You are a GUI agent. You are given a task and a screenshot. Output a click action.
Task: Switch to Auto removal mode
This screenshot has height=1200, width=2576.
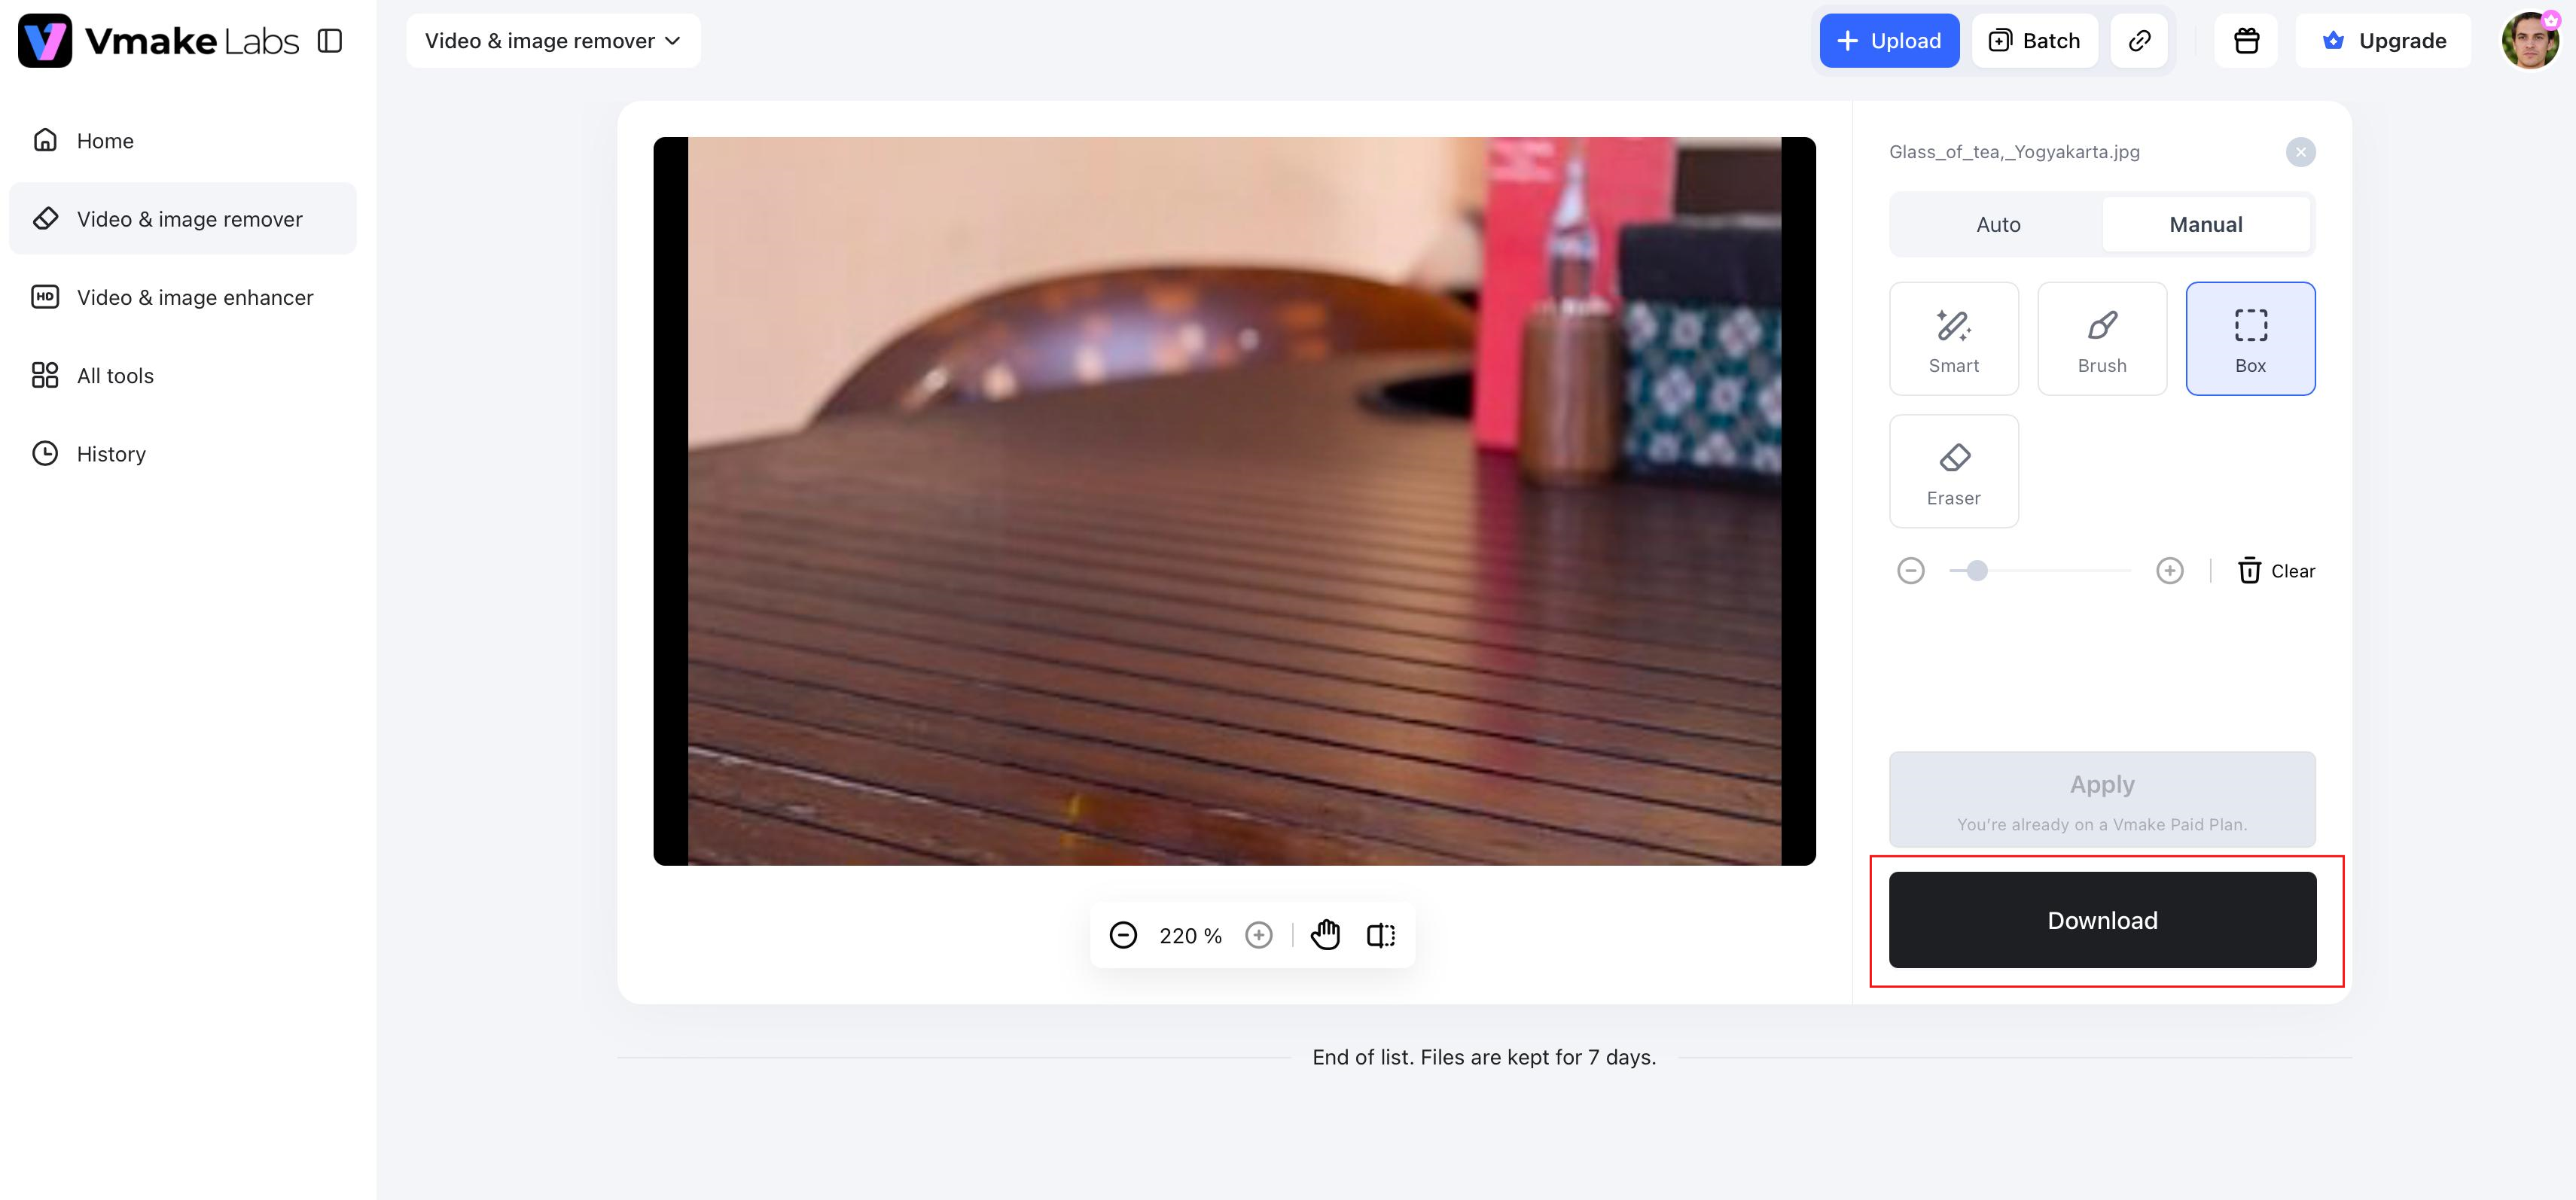click(x=1998, y=225)
